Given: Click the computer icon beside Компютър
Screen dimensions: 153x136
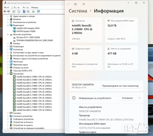Looking at the screenshot, I should tap(11, 49).
